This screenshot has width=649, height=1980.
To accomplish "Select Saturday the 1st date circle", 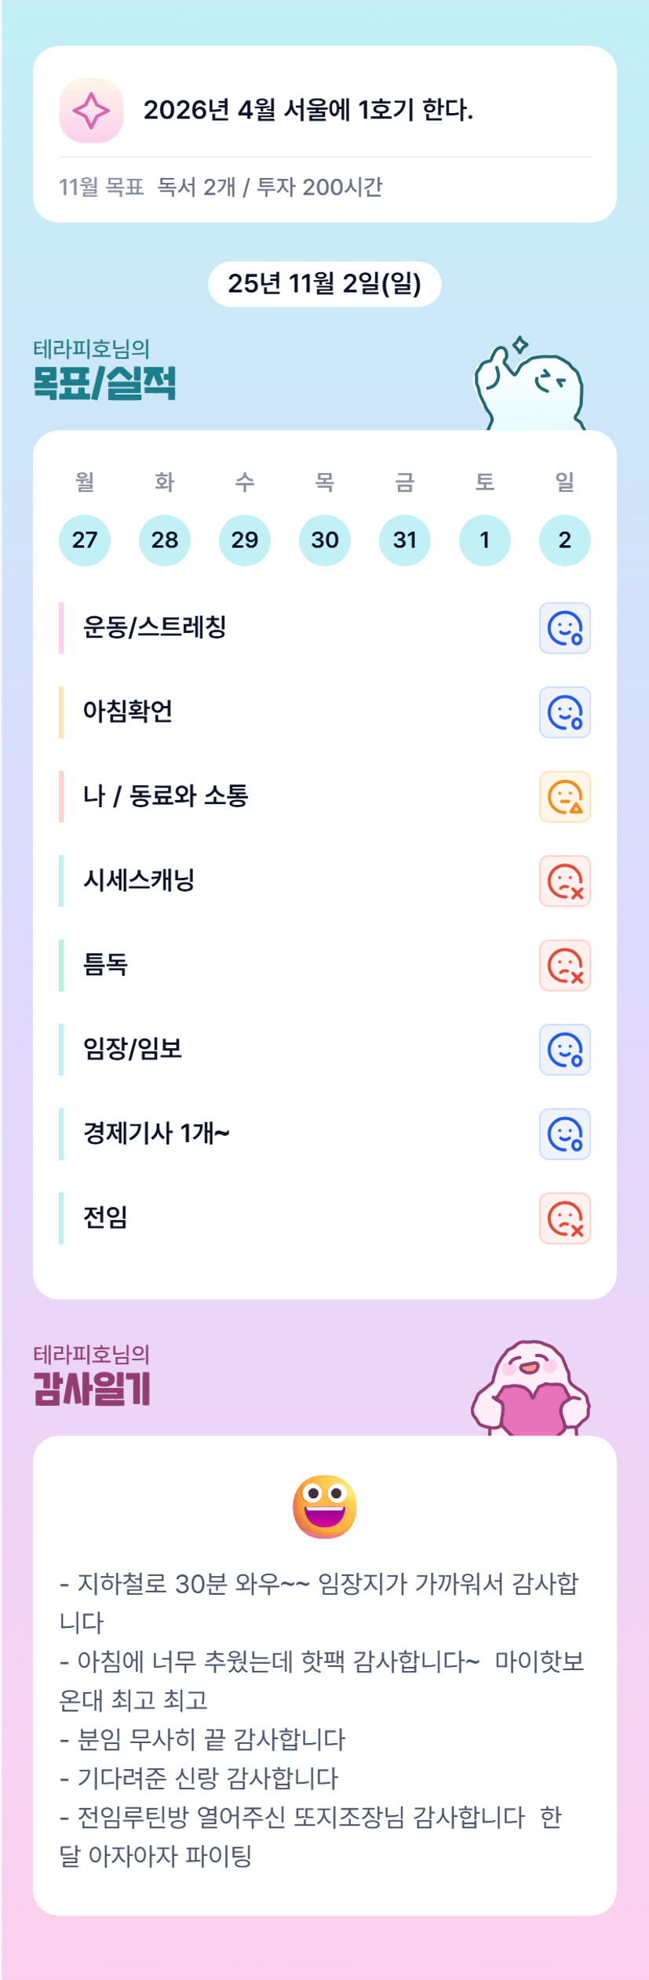I will tap(484, 540).
